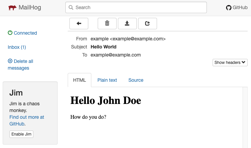
Task: Enable Jim chaos monkey
Action: coord(21,134)
